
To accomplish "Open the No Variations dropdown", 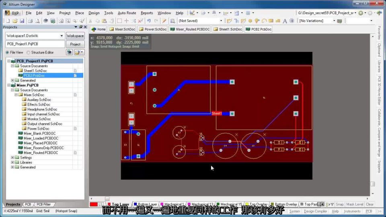I will [x=334, y=21].
